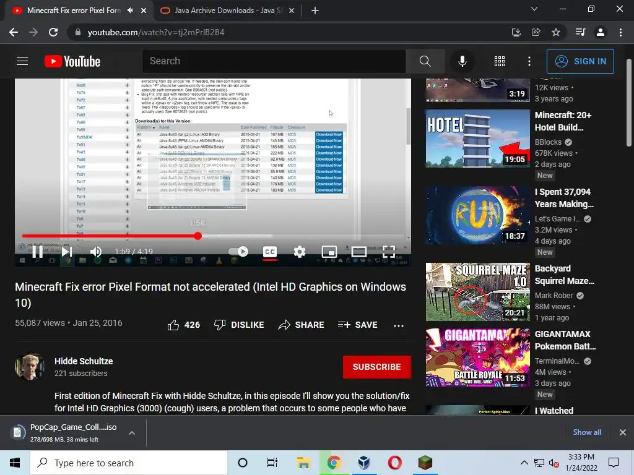Viewport: 634px width, 475px height.
Task: Open the YouTube guide hamburger menu
Action: pyautogui.click(x=22, y=61)
